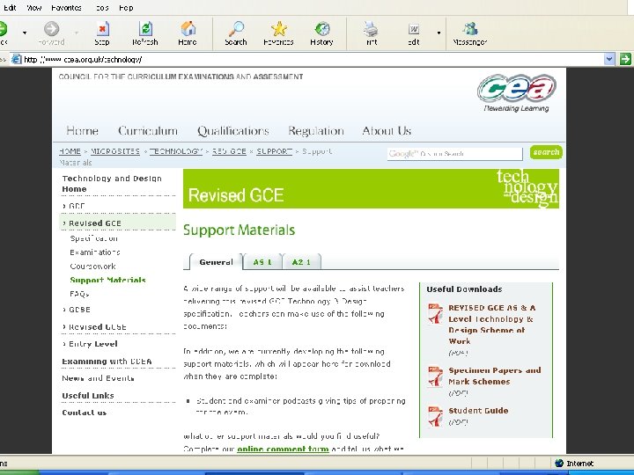Open News and Events sidebar link

pos(98,378)
